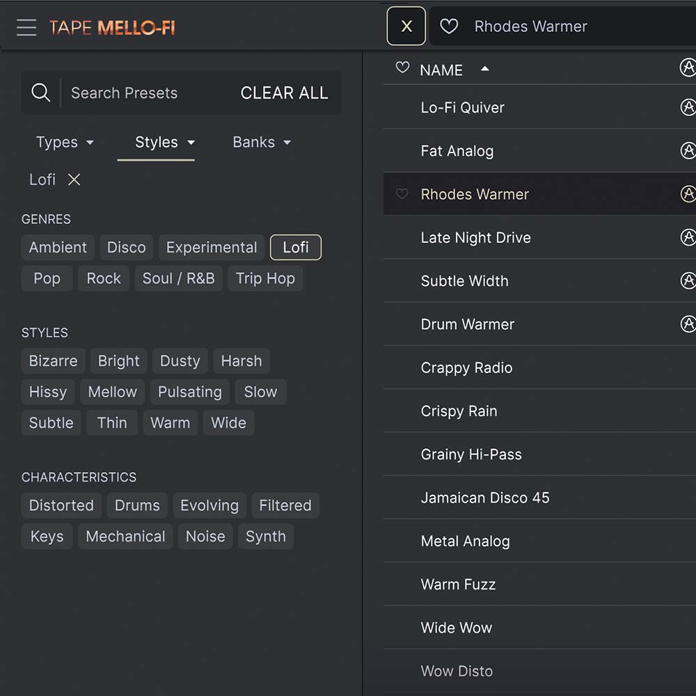
Task: Select the Dusty style tag
Action: click(180, 361)
